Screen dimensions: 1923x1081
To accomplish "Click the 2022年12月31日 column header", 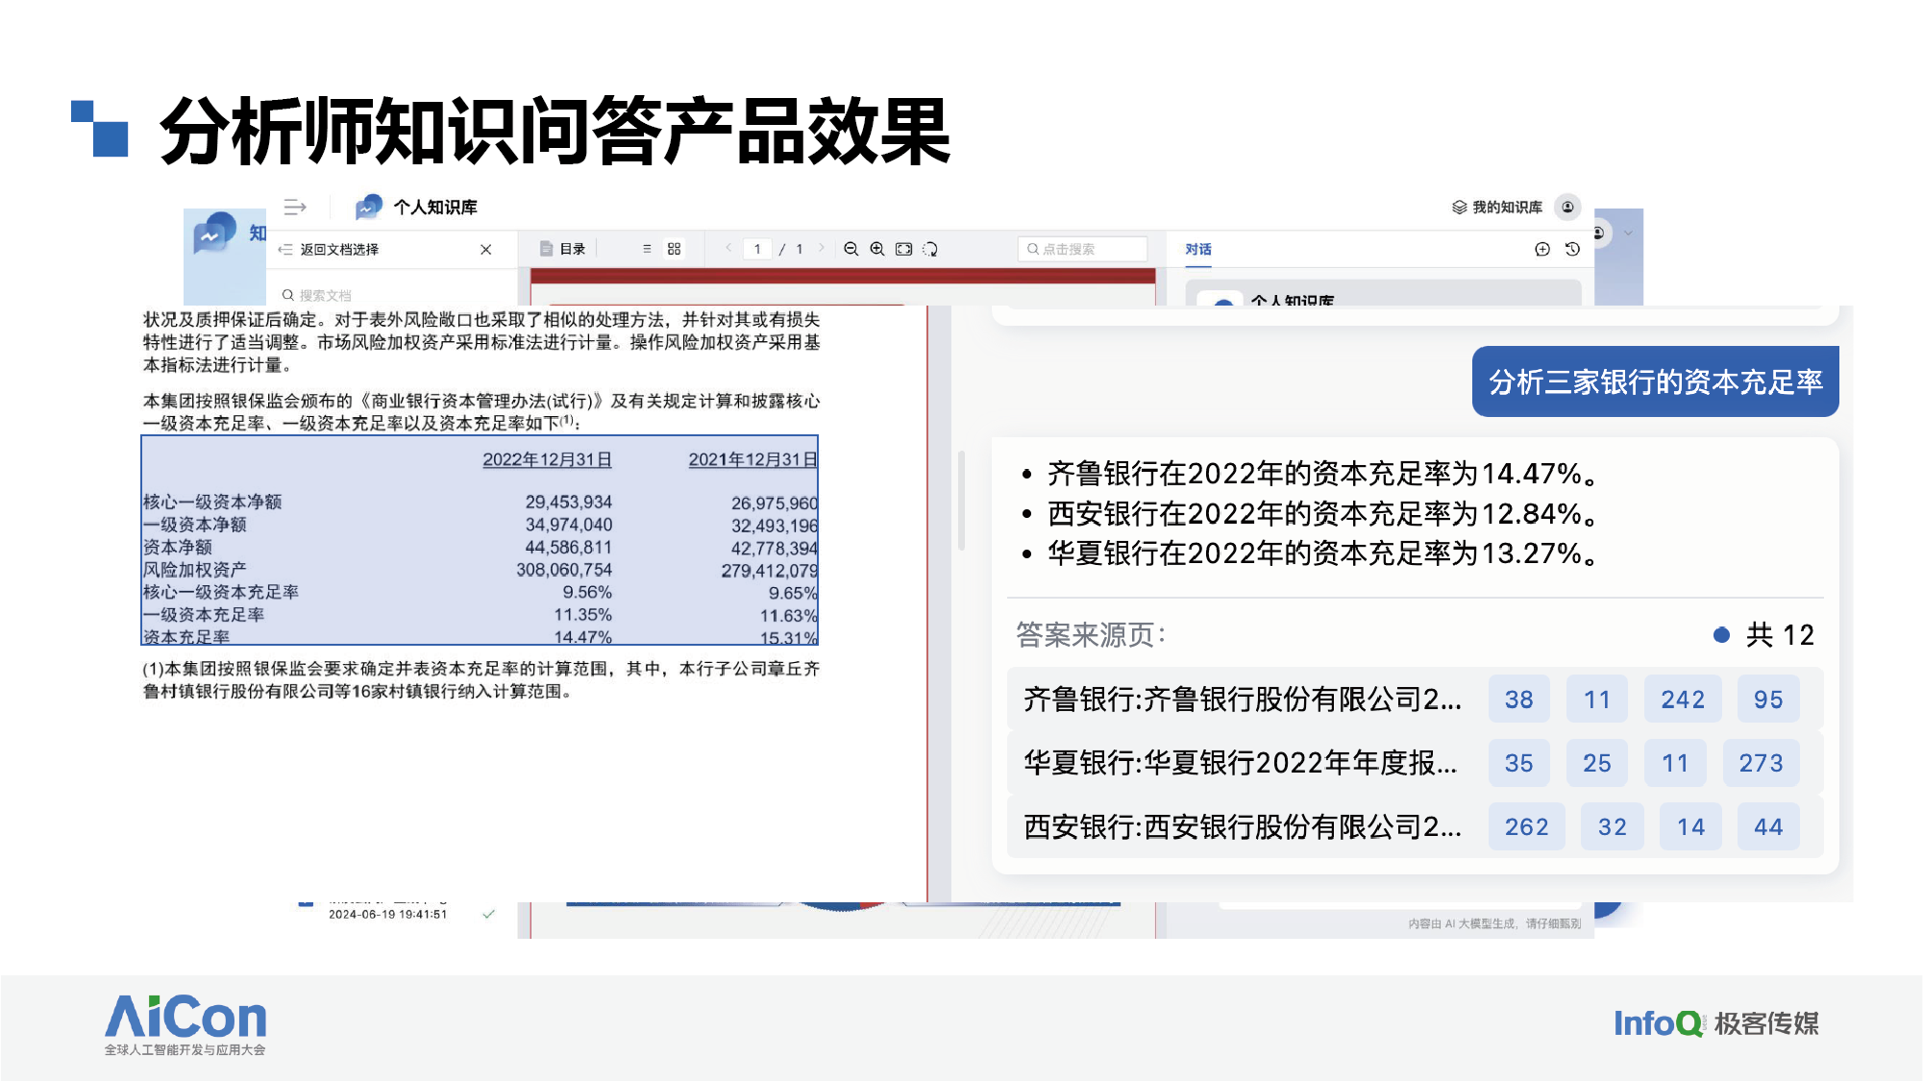I will point(547,460).
